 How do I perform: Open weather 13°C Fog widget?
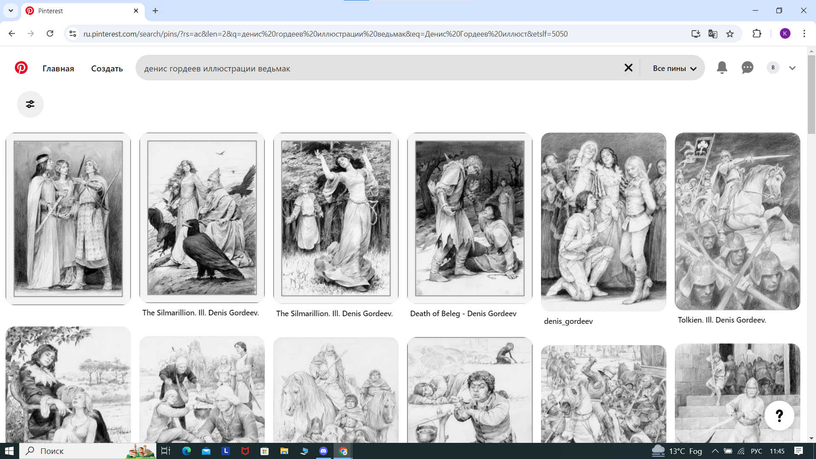pyautogui.click(x=677, y=451)
